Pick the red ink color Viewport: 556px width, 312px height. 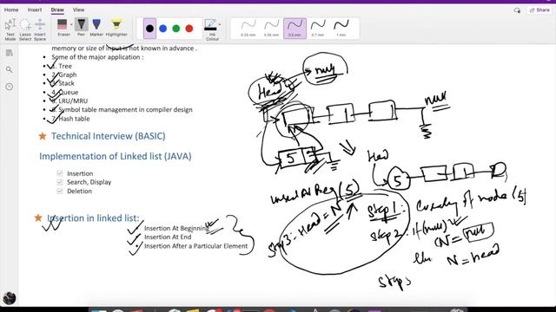[x=189, y=29]
